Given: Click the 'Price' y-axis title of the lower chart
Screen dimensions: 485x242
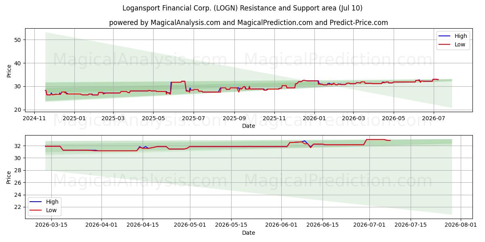Looking at the screenshot, I should [9, 177].
